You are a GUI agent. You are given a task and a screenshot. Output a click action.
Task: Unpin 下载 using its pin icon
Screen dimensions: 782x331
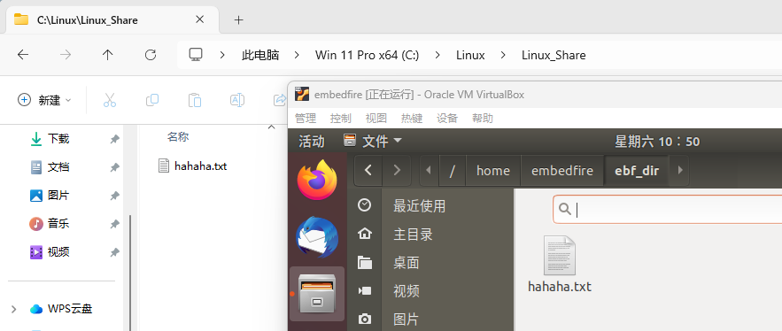point(115,139)
